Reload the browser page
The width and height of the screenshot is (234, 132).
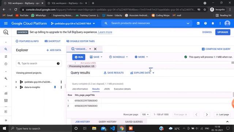click(16, 10)
